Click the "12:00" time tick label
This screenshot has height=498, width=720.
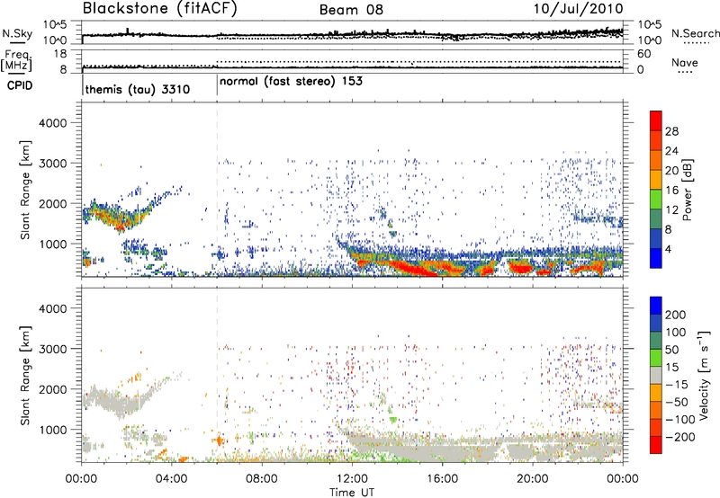(352, 479)
